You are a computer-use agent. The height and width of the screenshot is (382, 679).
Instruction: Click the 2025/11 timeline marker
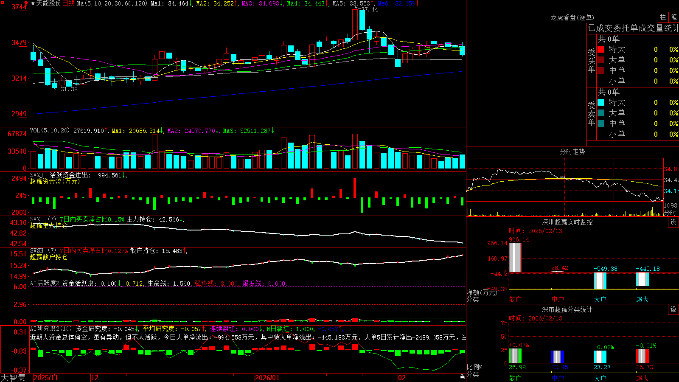[45, 378]
